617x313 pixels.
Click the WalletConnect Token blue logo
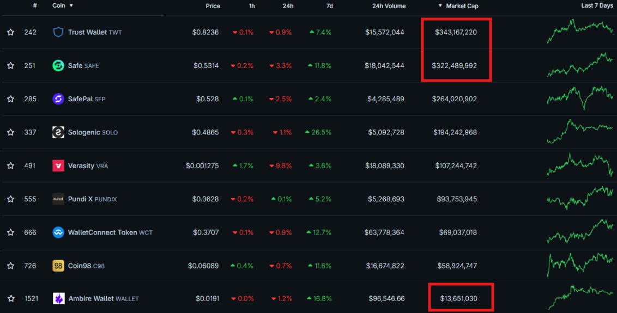tap(58, 232)
